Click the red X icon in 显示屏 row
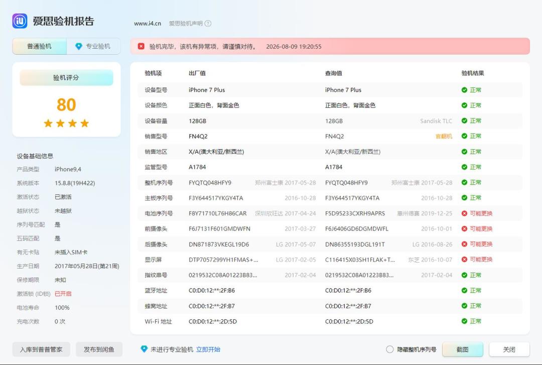The image size is (542, 365). (464, 260)
